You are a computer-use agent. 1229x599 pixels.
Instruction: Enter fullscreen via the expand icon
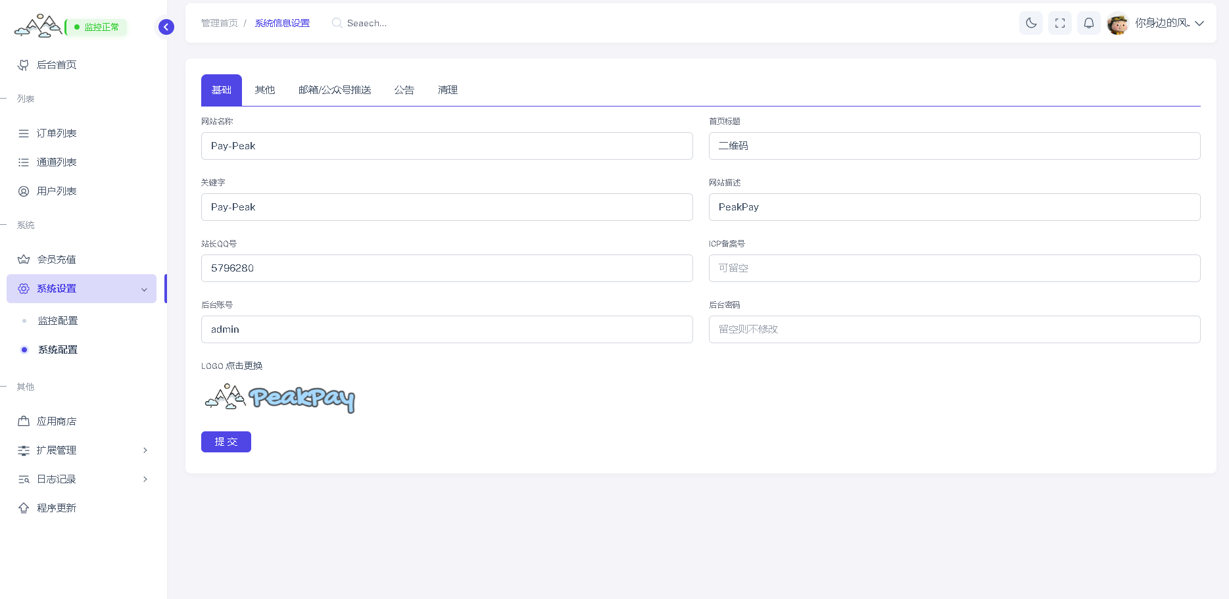(x=1059, y=23)
